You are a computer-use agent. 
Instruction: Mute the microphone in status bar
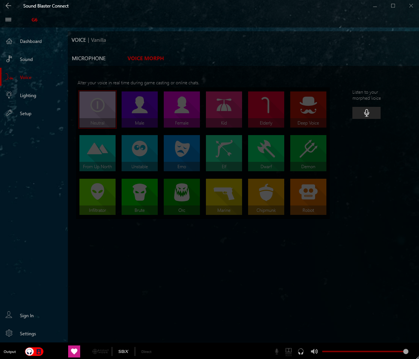(x=277, y=351)
